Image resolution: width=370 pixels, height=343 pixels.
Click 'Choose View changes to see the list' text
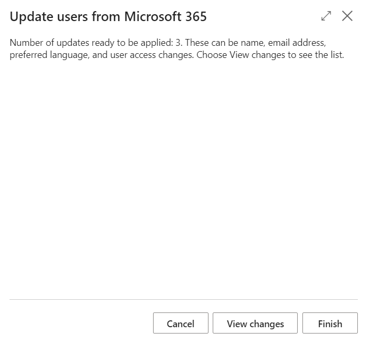270,55
